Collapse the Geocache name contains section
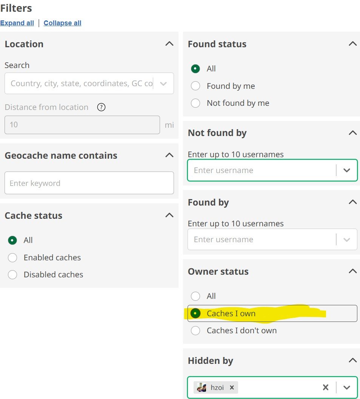The image size is (360, 399). (169, 155)
